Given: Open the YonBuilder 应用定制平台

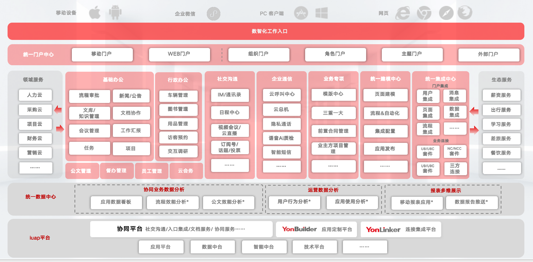Looking at the screenshot, I should coord(316,229).
